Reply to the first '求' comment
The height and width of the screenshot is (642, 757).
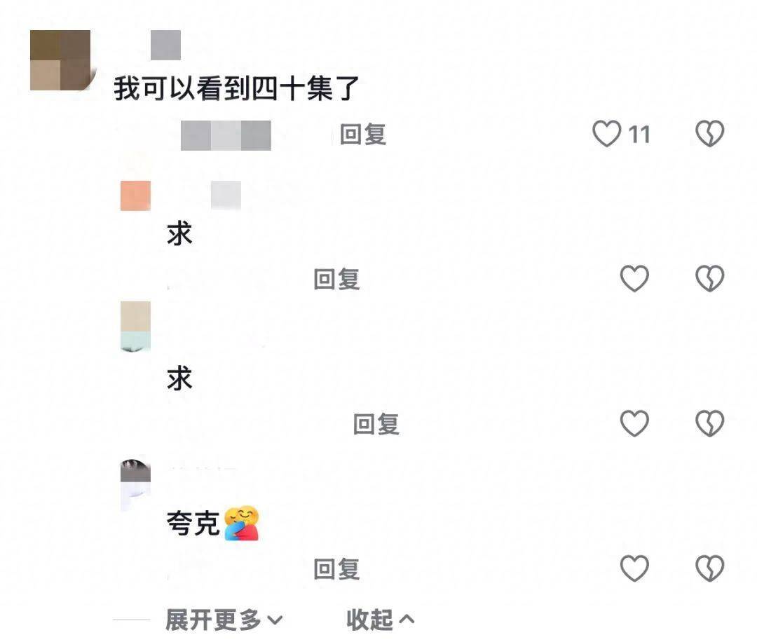pyautogui.click(x=336, y=279)
